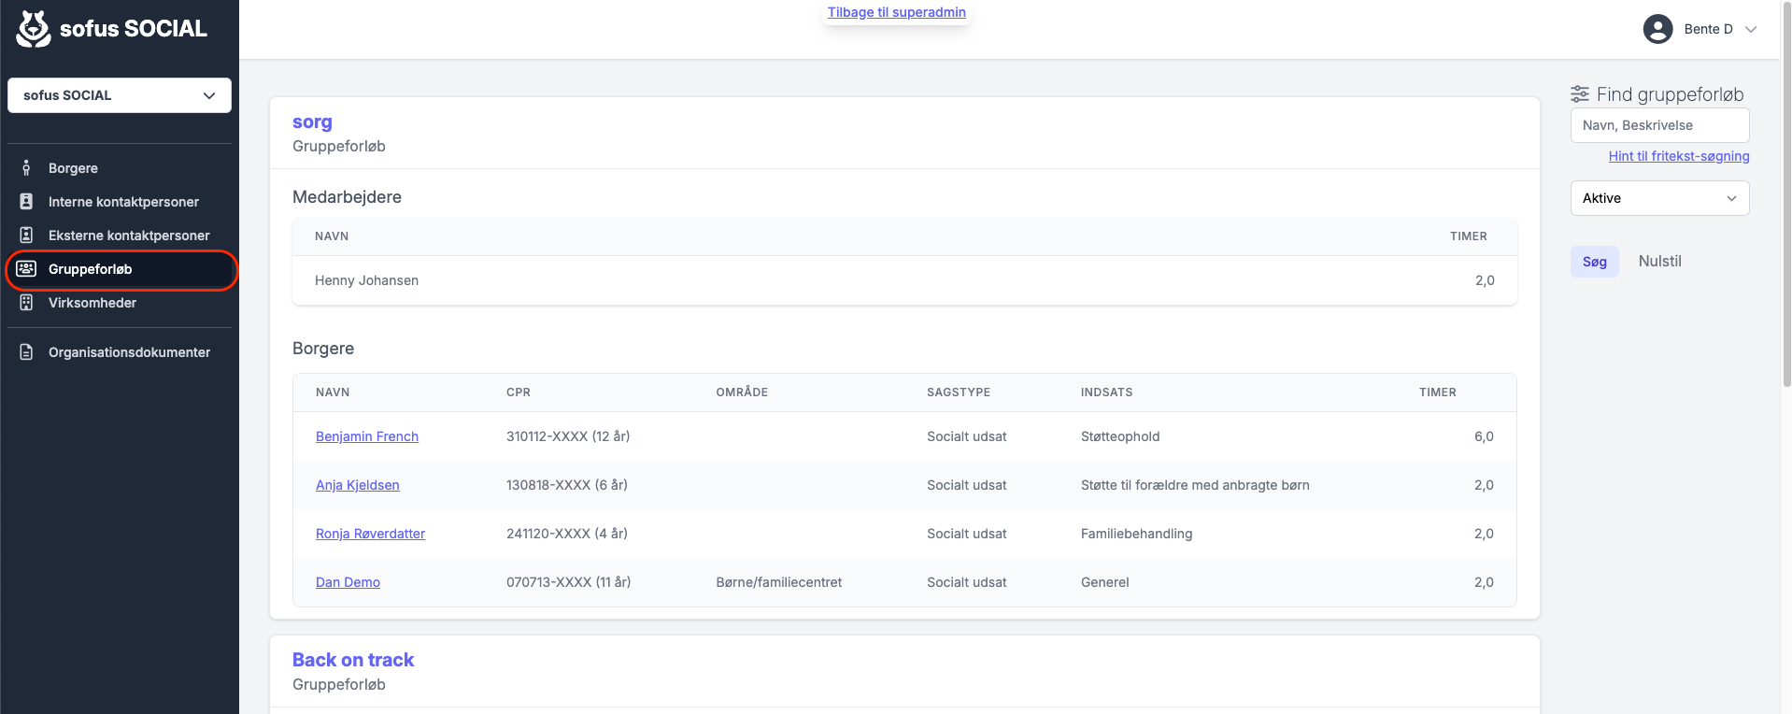1792x714 pixels.
Task: Open the Hint til fritekst-søgning link
Action: [1679, 156]
